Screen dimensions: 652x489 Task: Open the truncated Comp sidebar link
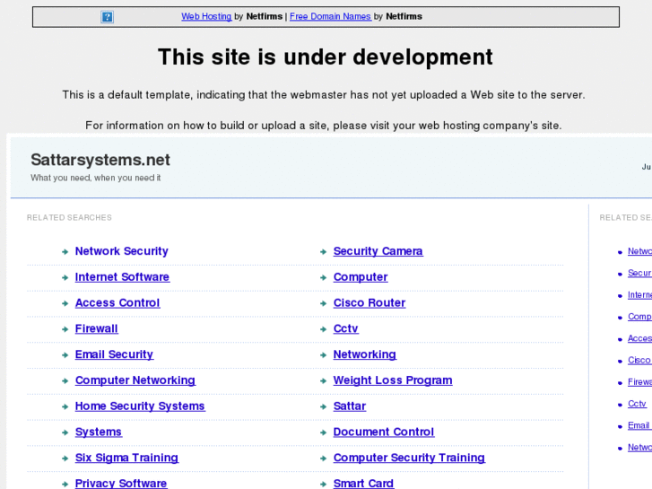coord(639,317)
